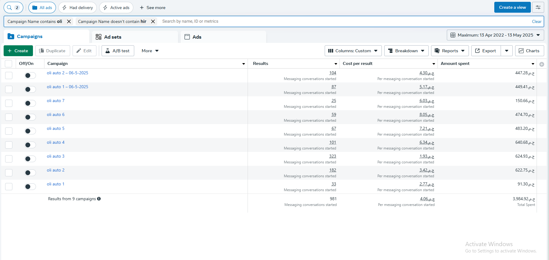Click the calendar icon in the date range picker
Screen dimensions: 549x260
pos(453,35)
